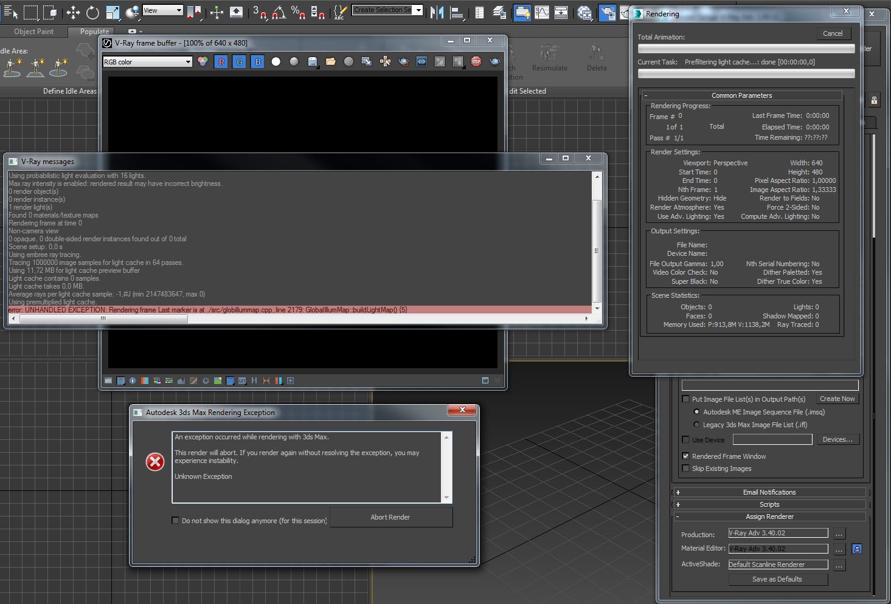Clear image in V-Ray frame buffer

(x=348, y=61)
